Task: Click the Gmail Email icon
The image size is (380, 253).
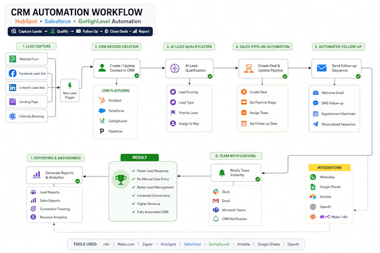Action: 216,201
